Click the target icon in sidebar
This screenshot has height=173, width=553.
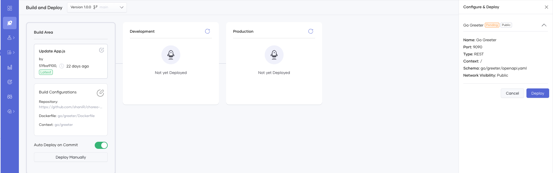pos(10,82)
